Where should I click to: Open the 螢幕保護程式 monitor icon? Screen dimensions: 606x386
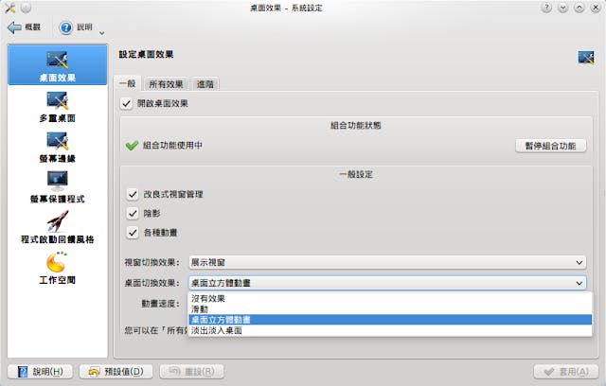(x=58, y=181)
